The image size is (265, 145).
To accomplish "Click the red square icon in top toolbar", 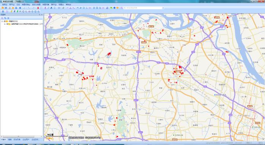I will [38, 8].
